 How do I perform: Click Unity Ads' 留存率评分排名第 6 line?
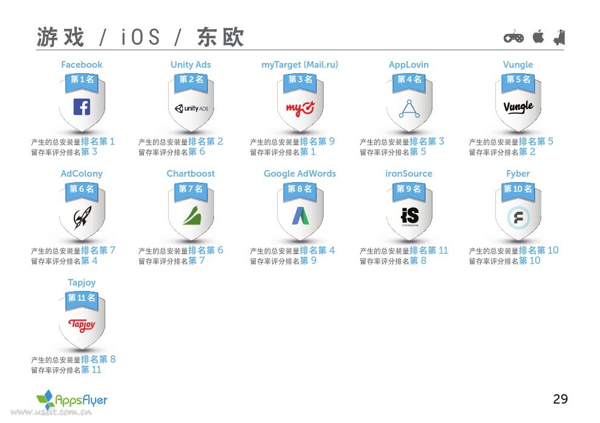172,152
